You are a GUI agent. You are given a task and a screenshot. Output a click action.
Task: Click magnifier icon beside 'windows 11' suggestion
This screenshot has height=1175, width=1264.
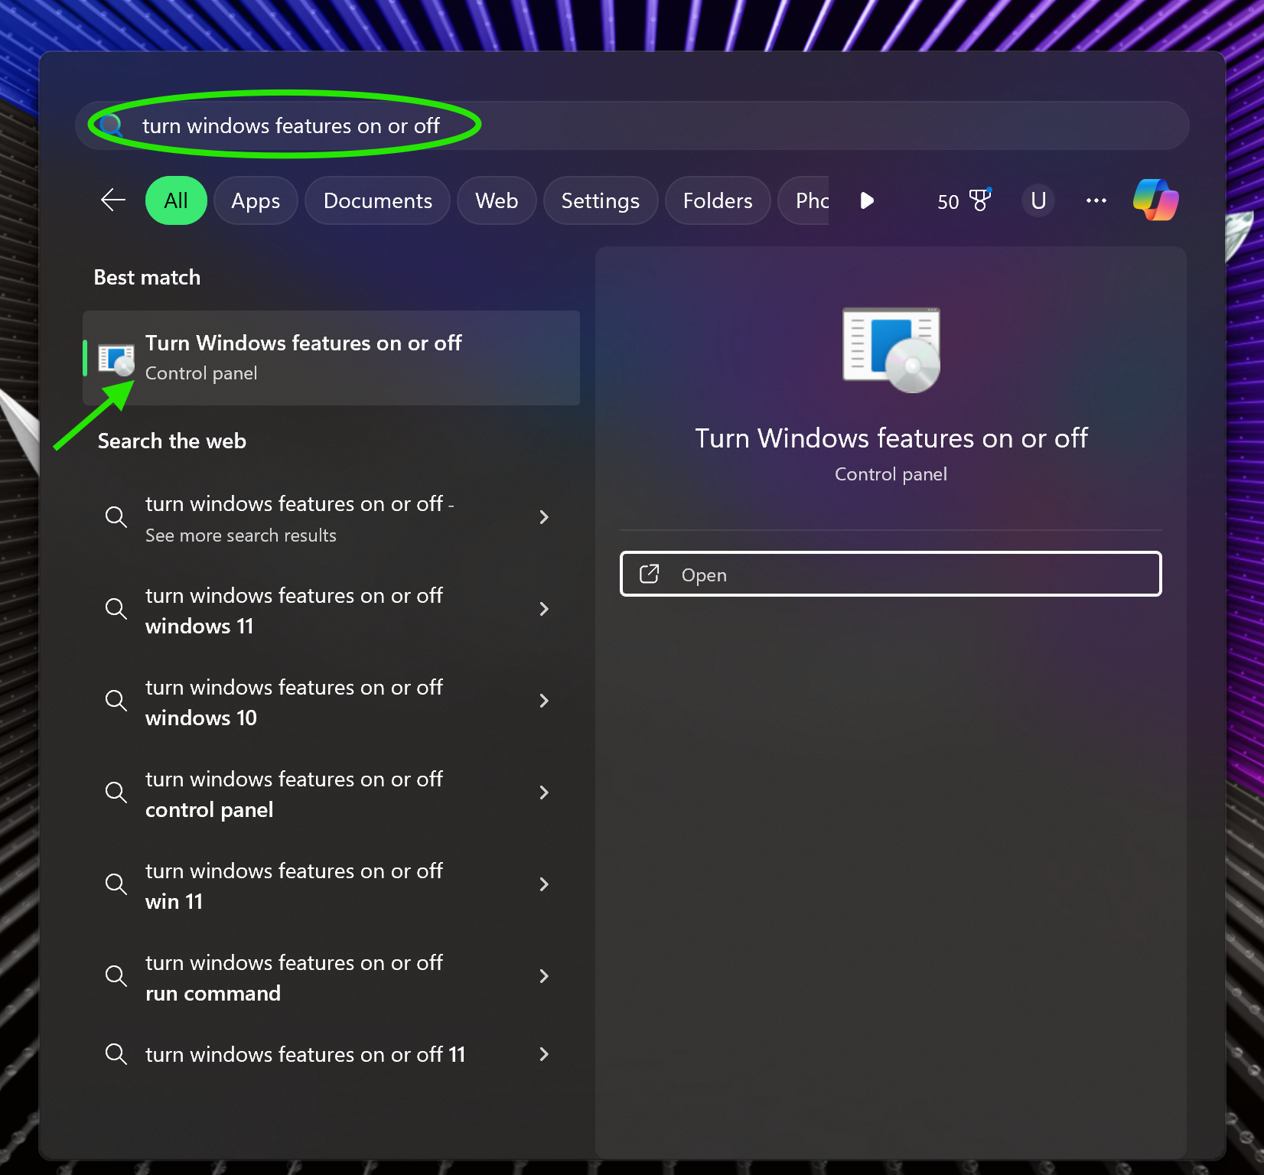coord(116,609)
